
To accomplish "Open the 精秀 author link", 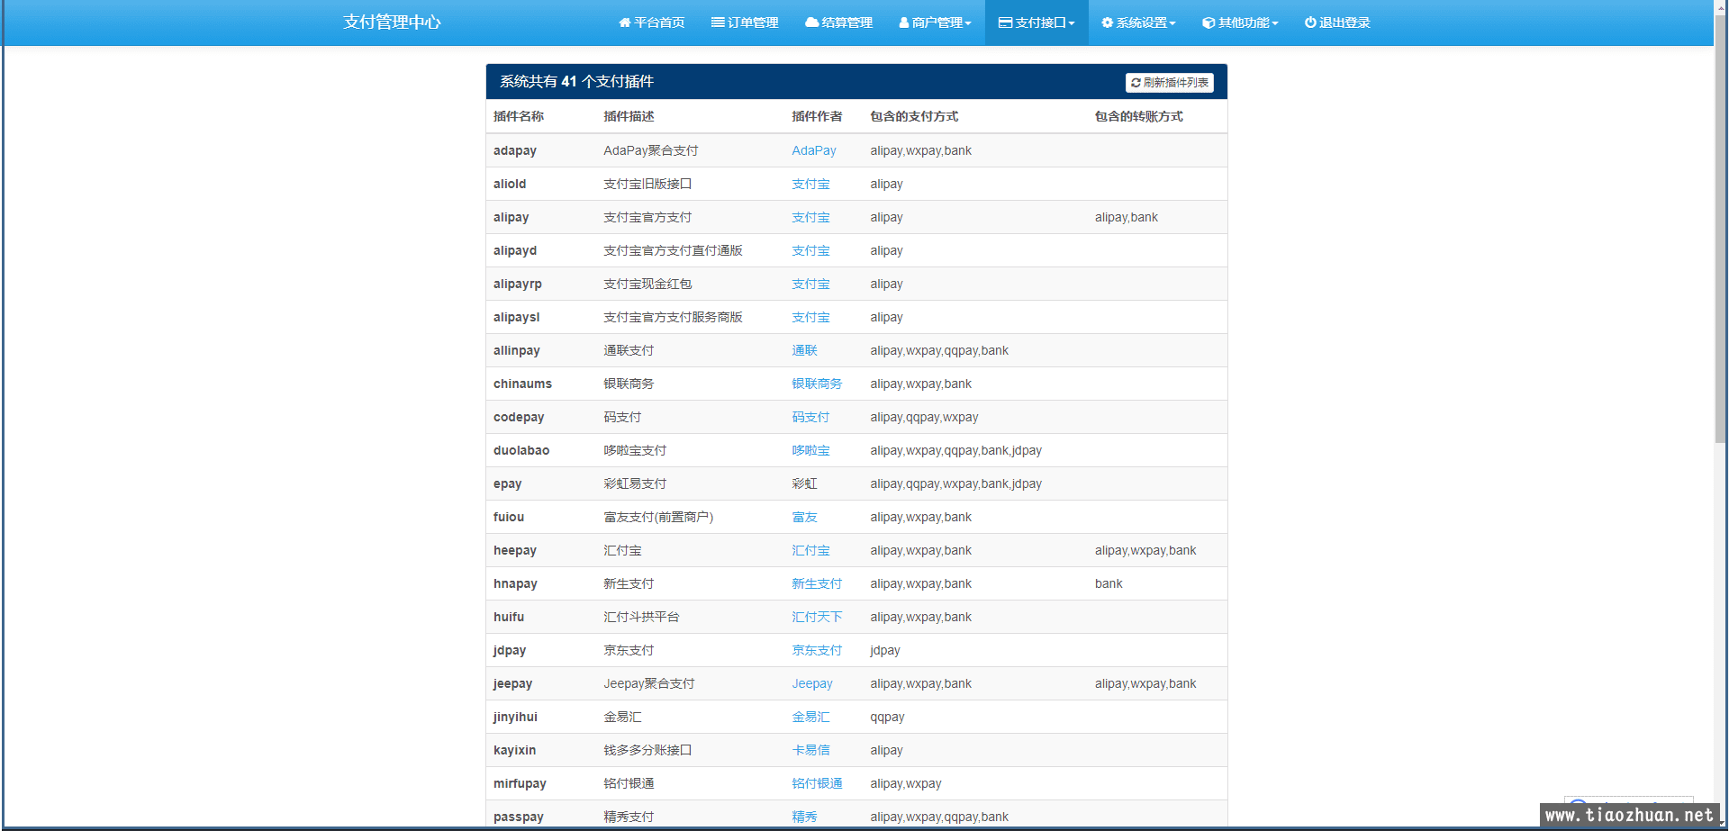I will [804, 817].
